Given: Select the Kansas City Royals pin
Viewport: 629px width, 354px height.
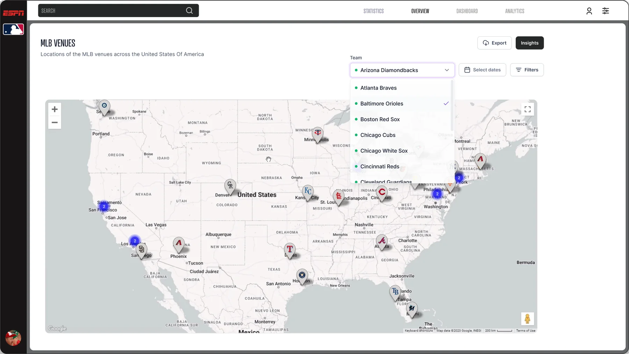Looking at the screenshot, I should click(x=308, y=193).
